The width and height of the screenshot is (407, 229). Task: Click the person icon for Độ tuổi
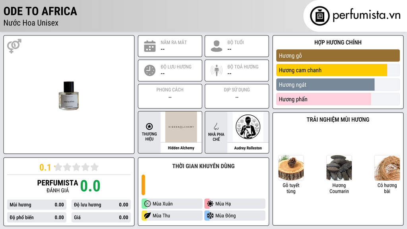(217, 46)
